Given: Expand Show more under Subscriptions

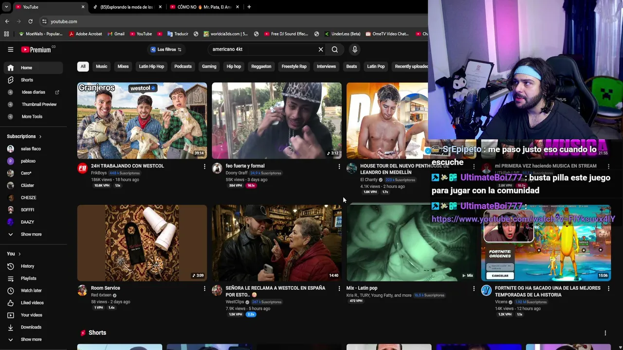Looking at the screenshot, I should coord(32,234).
